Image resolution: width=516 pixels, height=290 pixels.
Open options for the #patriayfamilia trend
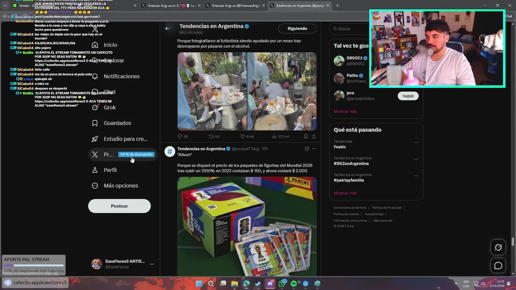coord(416,176)
